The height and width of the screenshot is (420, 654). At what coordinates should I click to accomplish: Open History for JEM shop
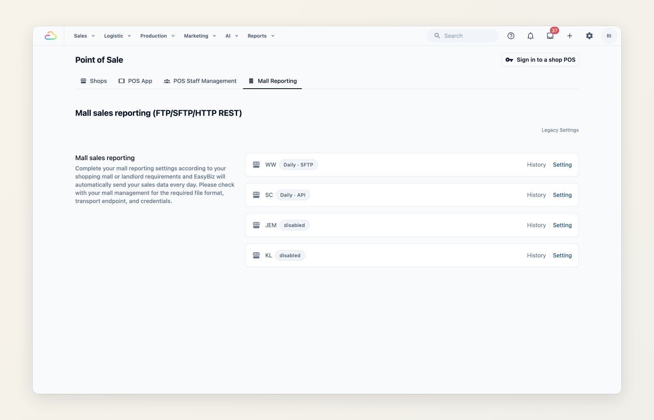[x=536, y=225]
